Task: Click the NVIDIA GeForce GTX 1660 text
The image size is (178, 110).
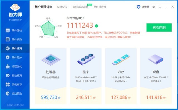Action: tap(86, 79)
